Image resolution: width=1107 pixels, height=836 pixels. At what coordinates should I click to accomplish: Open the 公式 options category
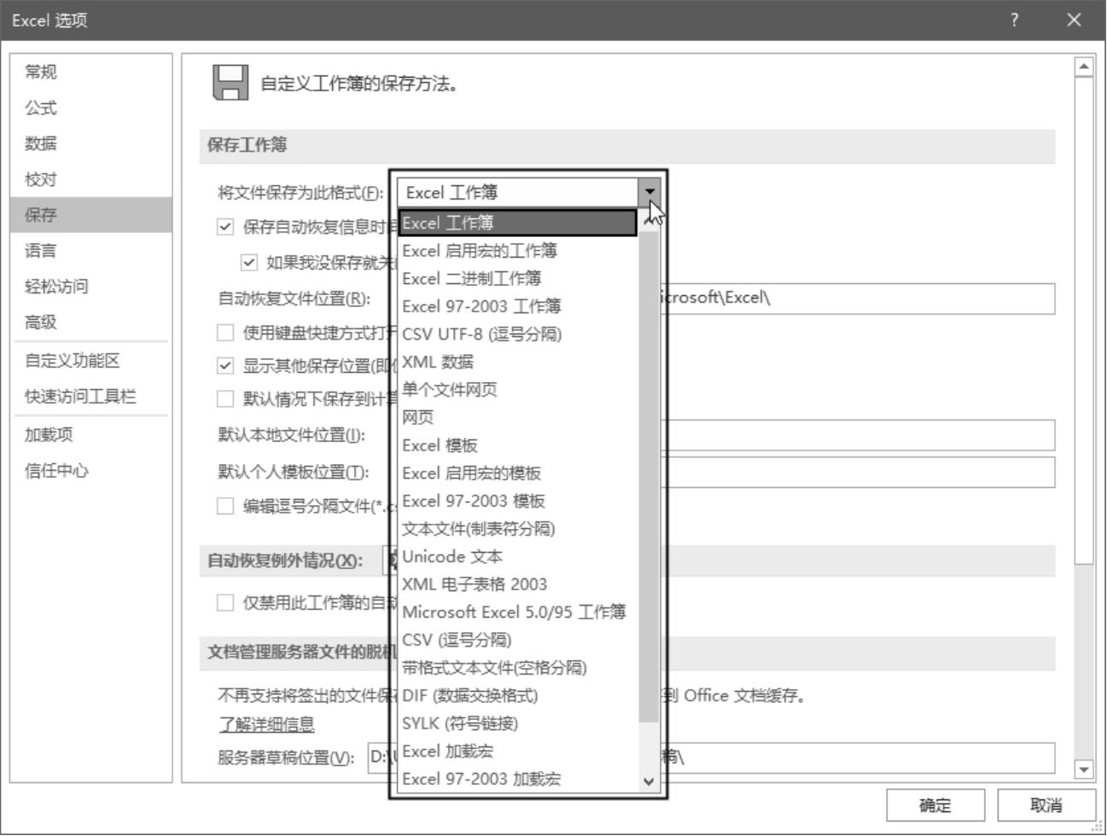click(41, 107)
